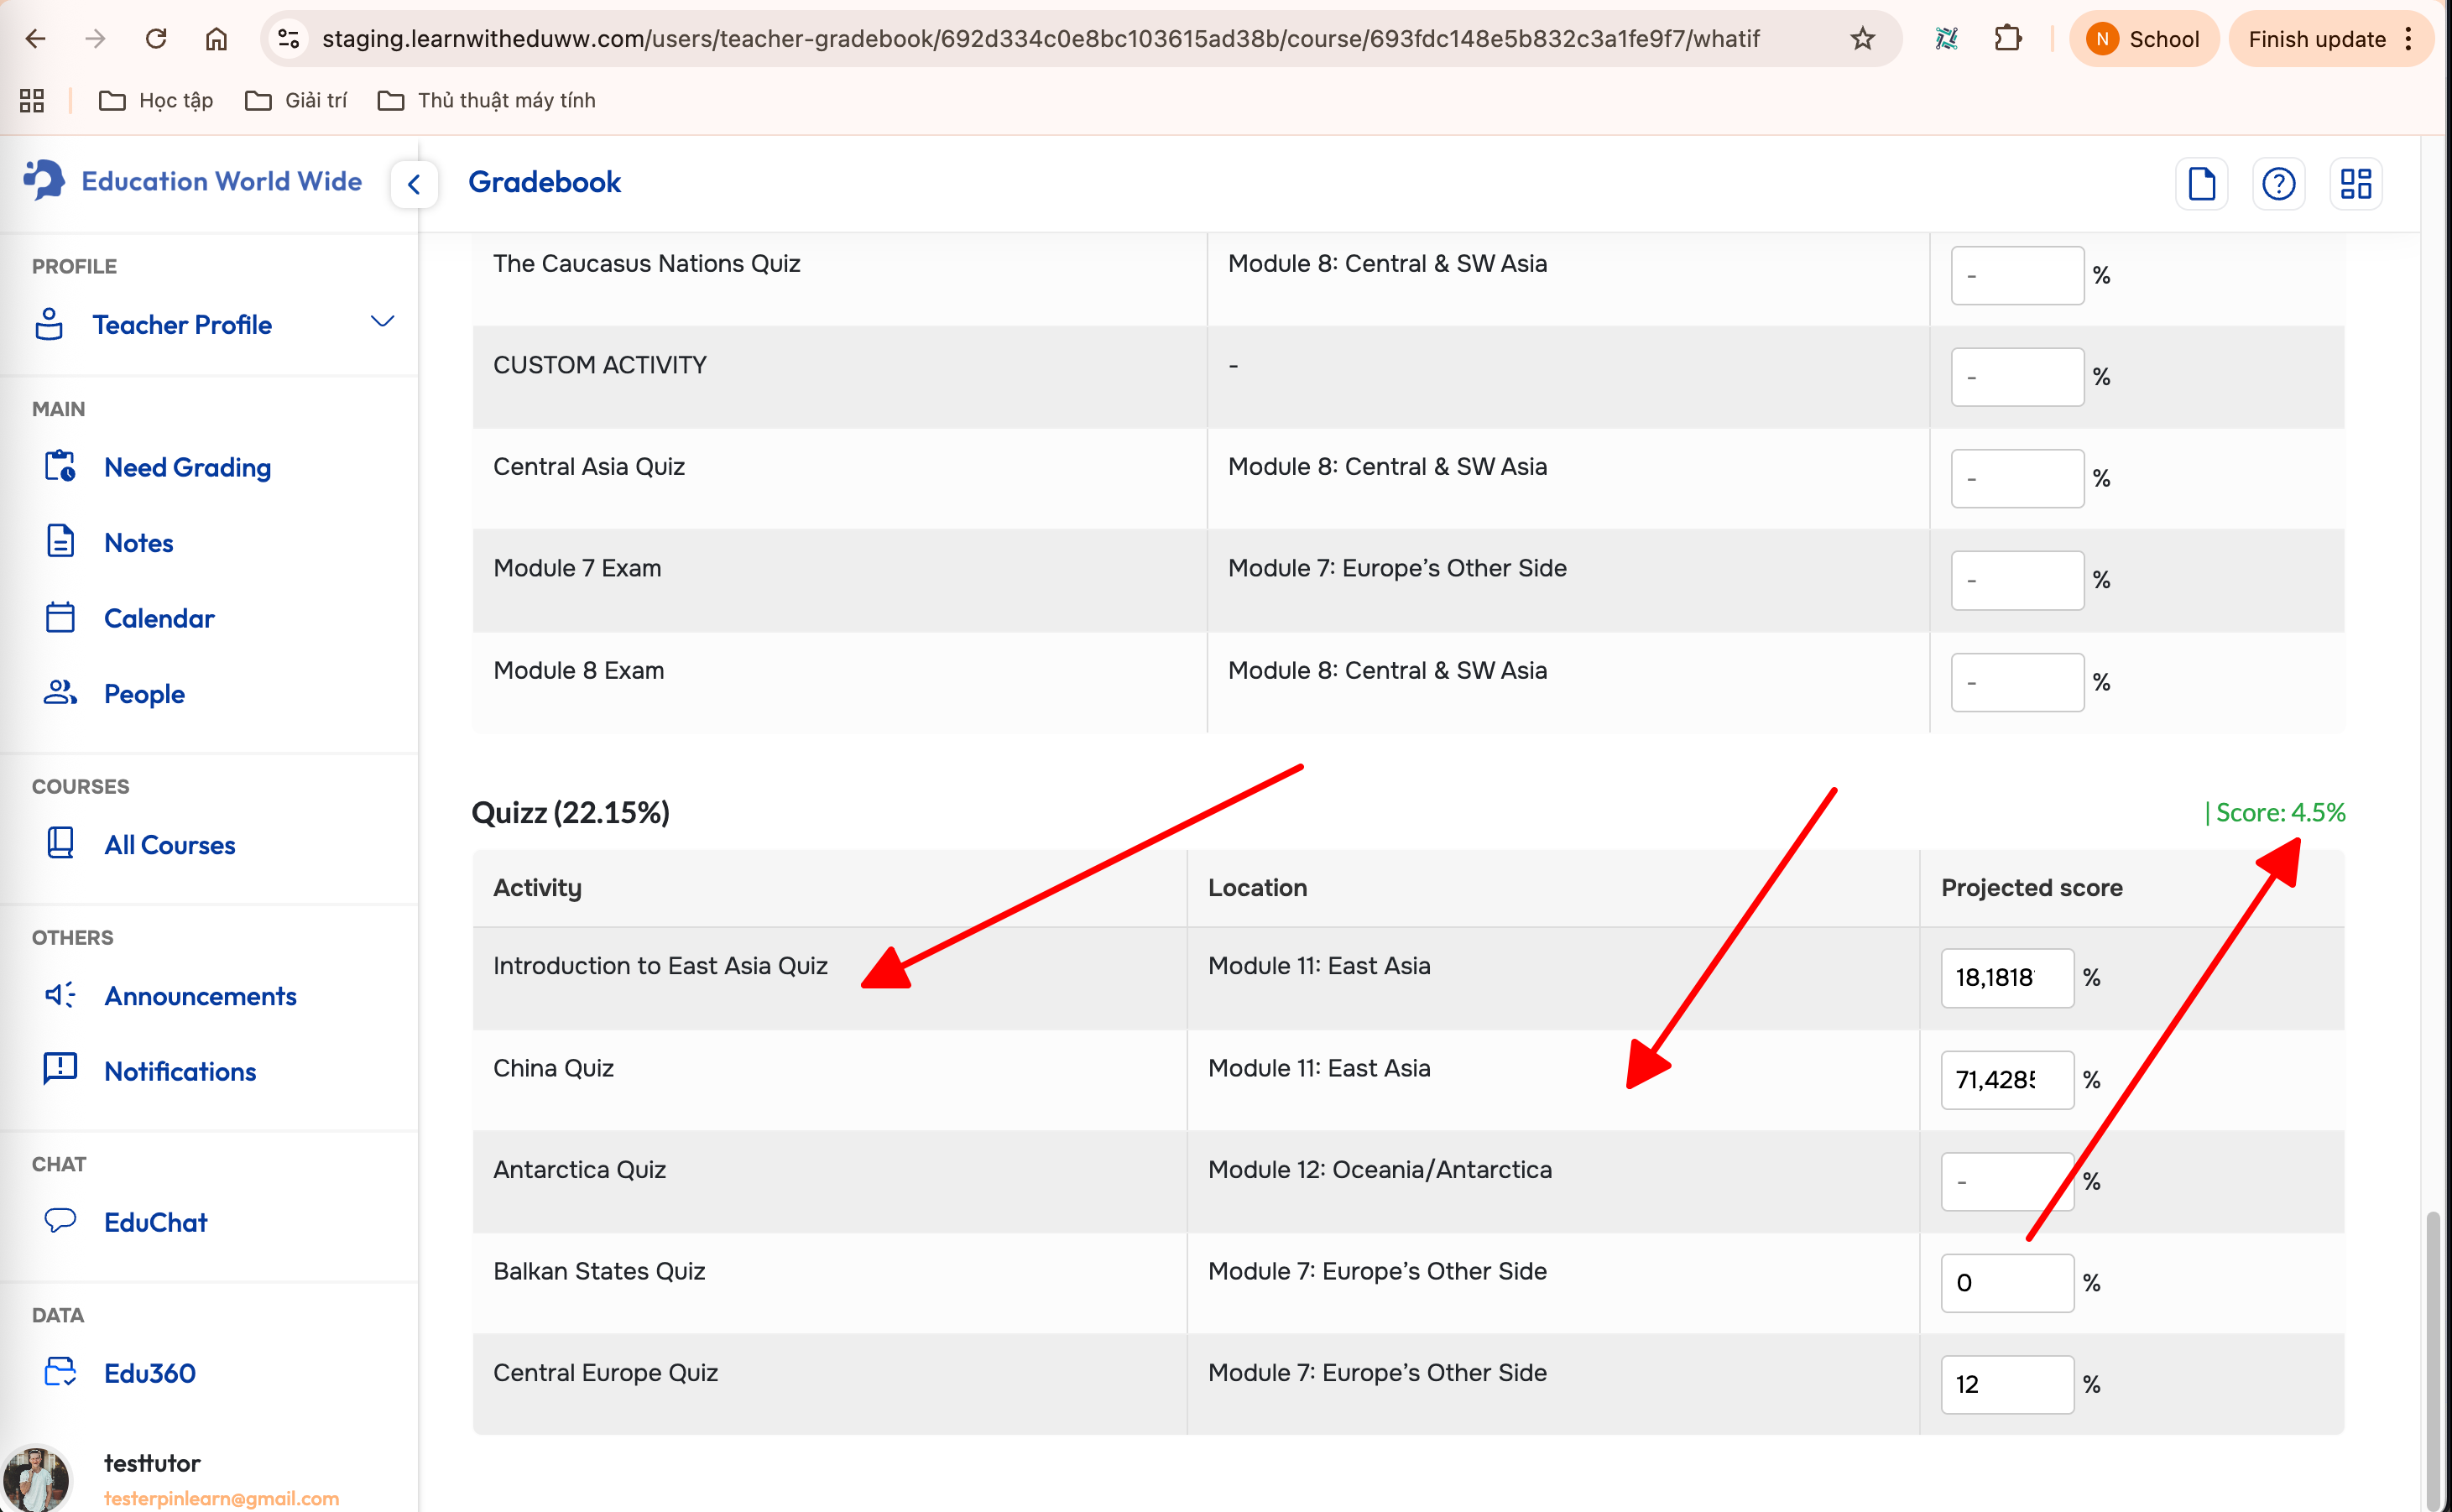Screen dimensions: 2452x1512
Task: Go to the Calendar sidebar item
Action: click(x=159, y=618)
